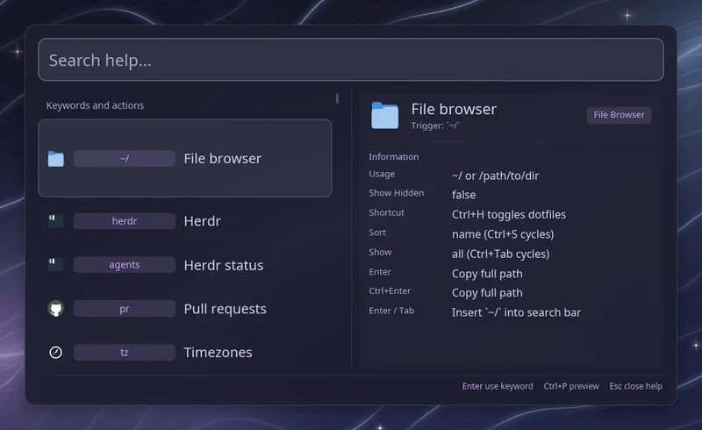Click 'Copy full path' beside Ctrl+Enter
This screenshot has width=702, height=430.
487,293
